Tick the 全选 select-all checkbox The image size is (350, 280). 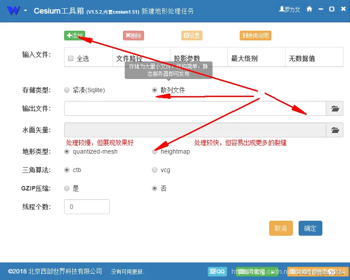pyautogui.click(x=71, y=58)
